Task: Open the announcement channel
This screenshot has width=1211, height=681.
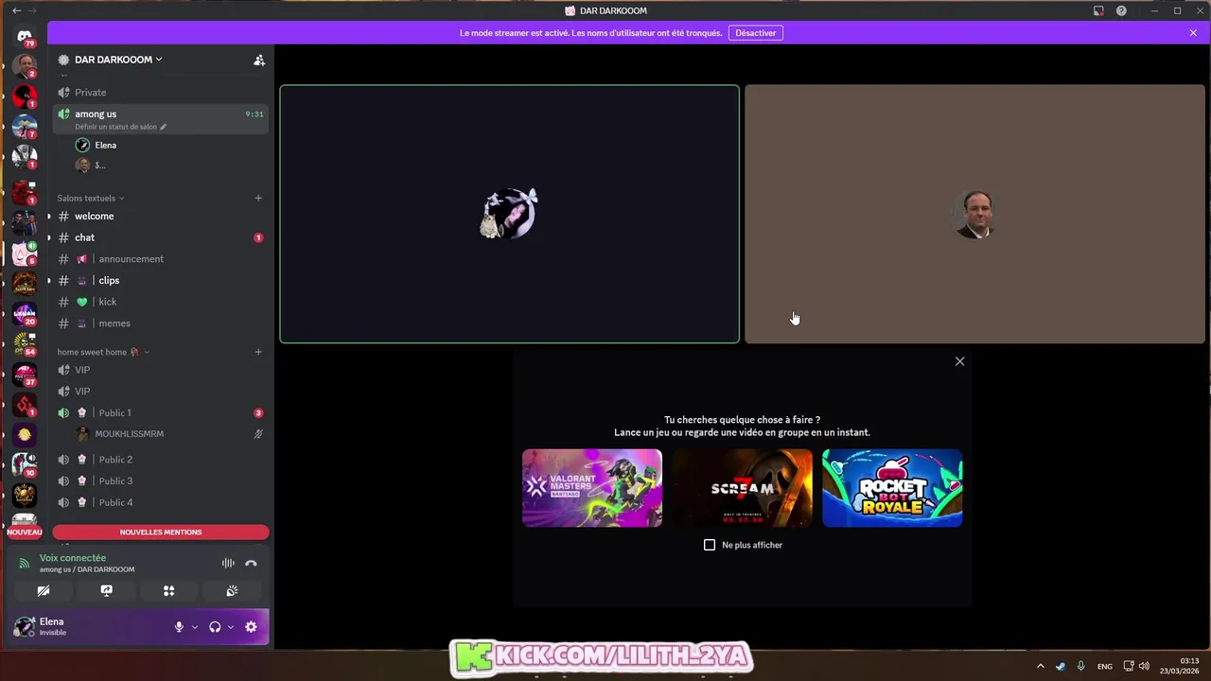Action: (x=161, y=259)
